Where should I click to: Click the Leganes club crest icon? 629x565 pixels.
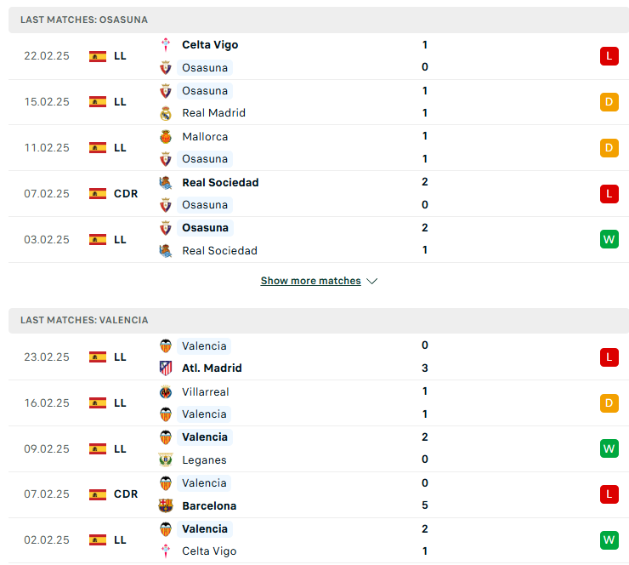tap(165, 459)
